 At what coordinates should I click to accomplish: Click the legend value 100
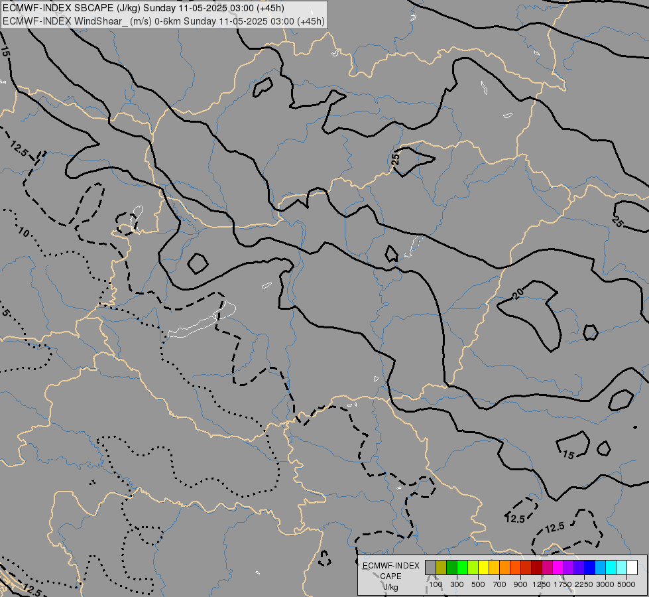click(436, 584)
